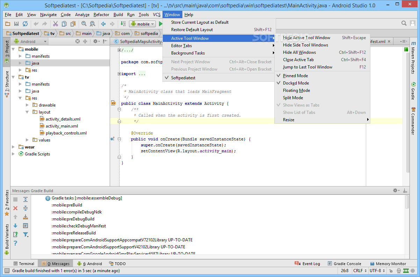This screenshot has width=420, height=277.
Task: Open the Background Tasks submenu
Action: click(x=219, y=53)
